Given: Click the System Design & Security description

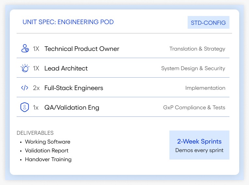Looking at the screenshot, I should [x=193, y=69].
